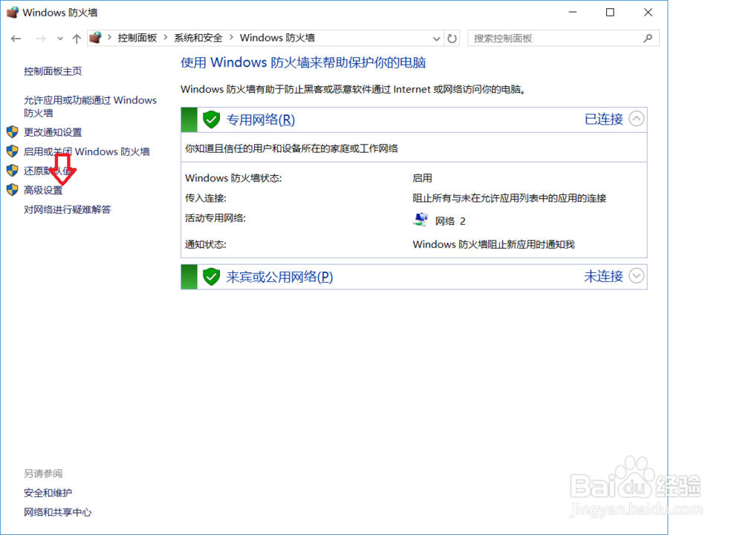Open 安全和维护 link

[48, 493]
